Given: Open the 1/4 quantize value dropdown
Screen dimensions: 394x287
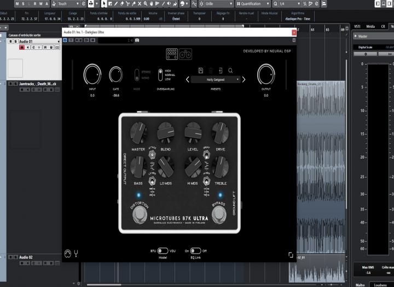Looking at the screenshot, I should 299,4.
